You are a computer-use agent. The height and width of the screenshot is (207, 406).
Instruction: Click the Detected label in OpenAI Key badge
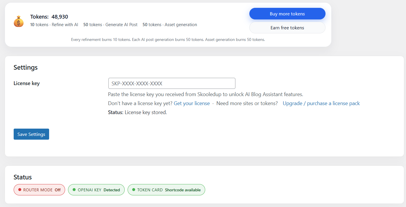pos(112,190)
